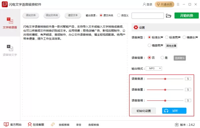Open the MP3 output format dropdown
This screenshot has width=200, height=128.
click(154, 68)
